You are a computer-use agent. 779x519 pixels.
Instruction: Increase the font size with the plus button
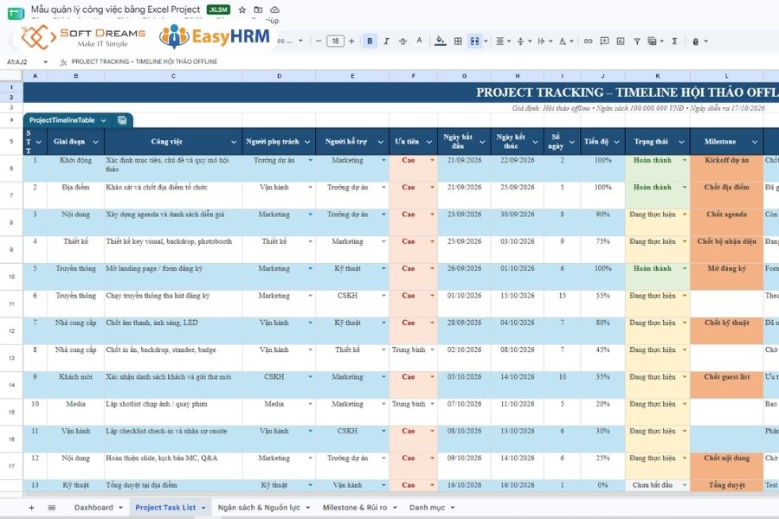point(351,42)
